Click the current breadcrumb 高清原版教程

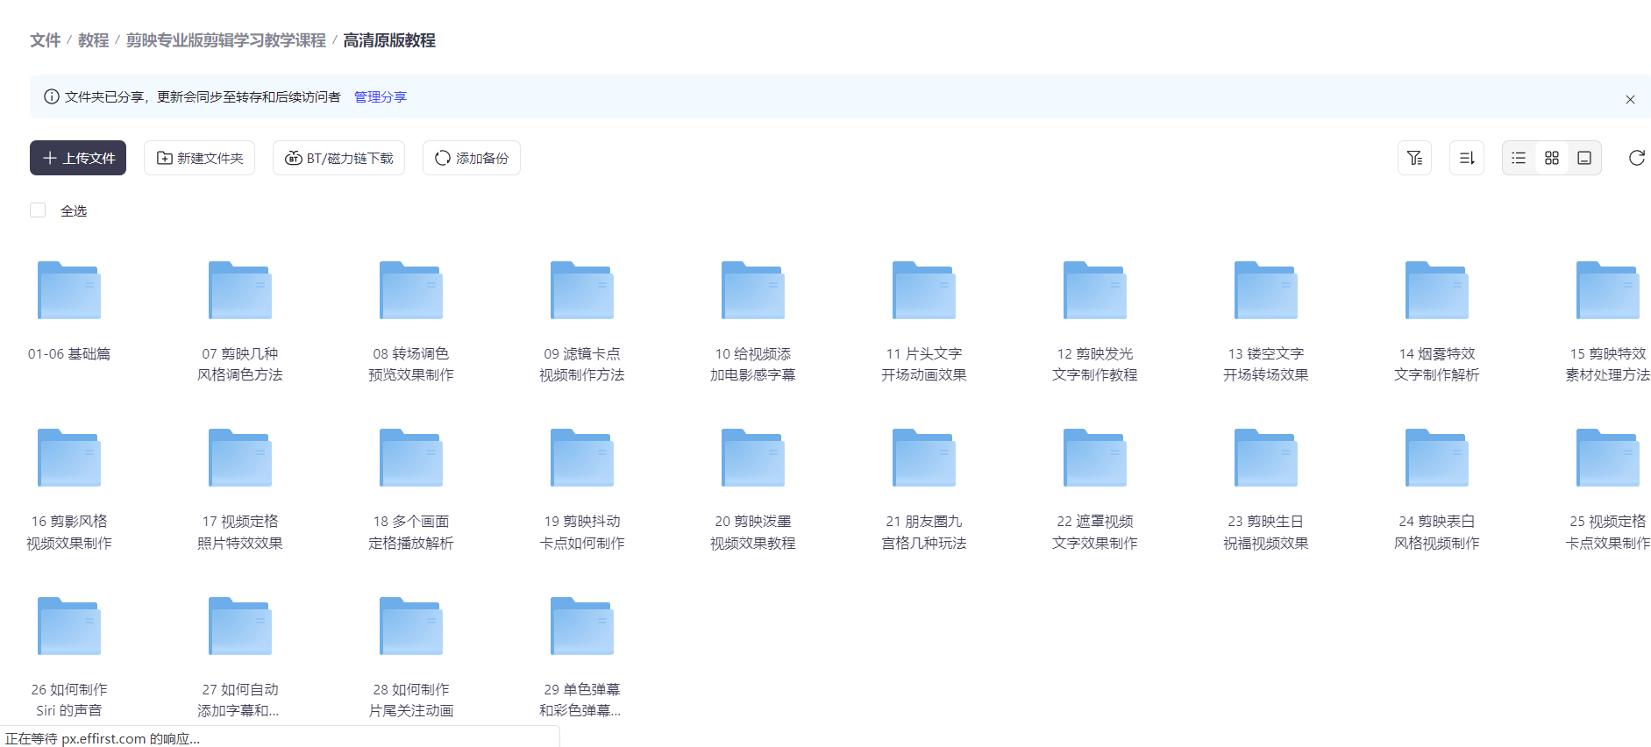coord(389,40)
